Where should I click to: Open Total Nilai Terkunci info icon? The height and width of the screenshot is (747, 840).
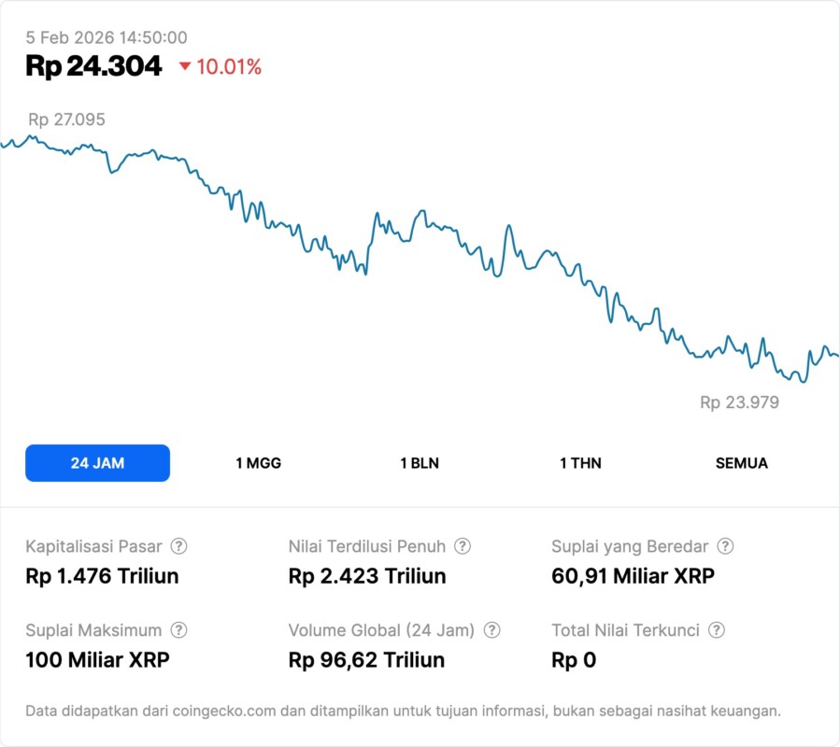click(717, 630)
